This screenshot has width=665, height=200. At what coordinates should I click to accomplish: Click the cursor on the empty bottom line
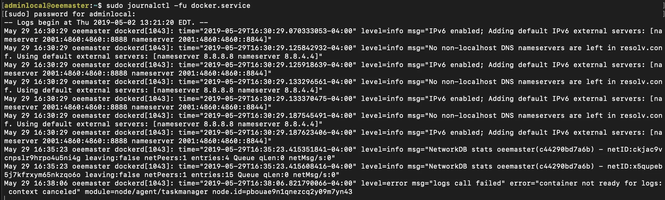(5, 198)
